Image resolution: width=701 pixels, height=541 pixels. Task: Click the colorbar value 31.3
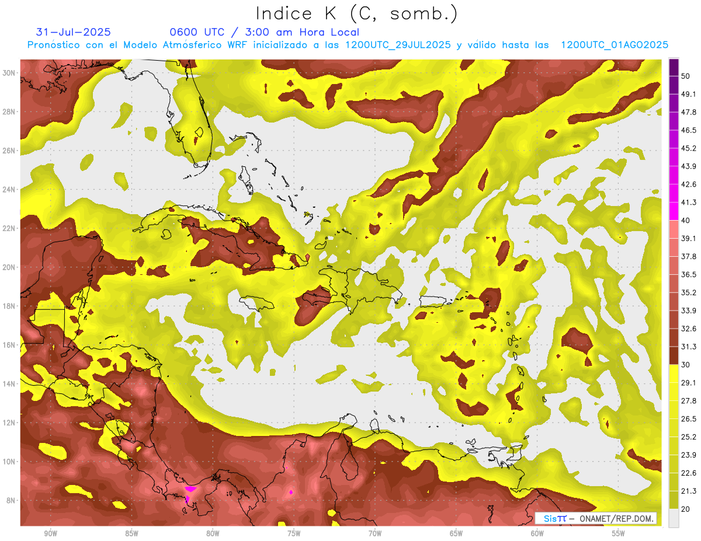click(x=689, y=347)
